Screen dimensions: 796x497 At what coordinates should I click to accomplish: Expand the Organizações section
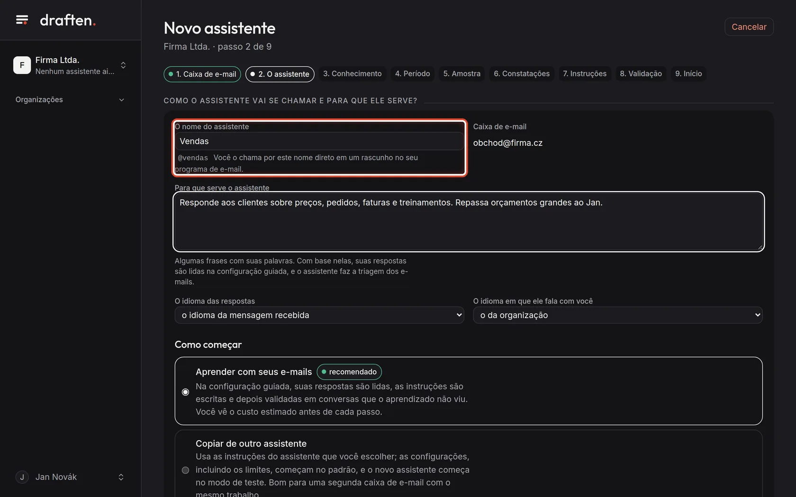pyautogui.click(x=70, y=99)
